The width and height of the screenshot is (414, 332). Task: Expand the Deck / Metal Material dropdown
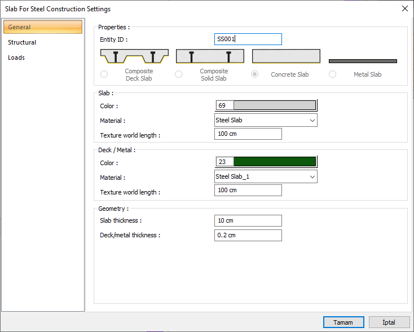(266, 177)
